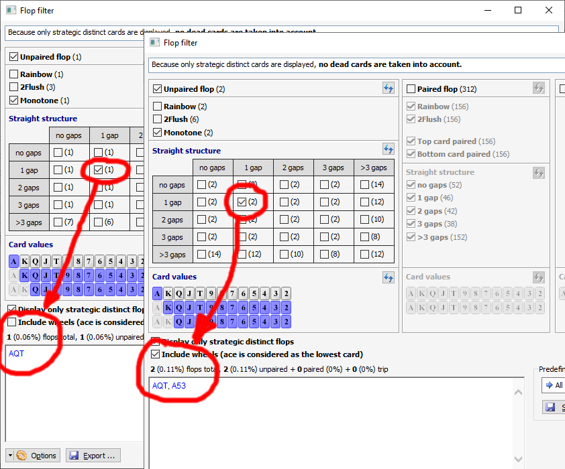Click the Export button in the back window
Viewport: 565px width, 469px height.
(x=93, y=456)
